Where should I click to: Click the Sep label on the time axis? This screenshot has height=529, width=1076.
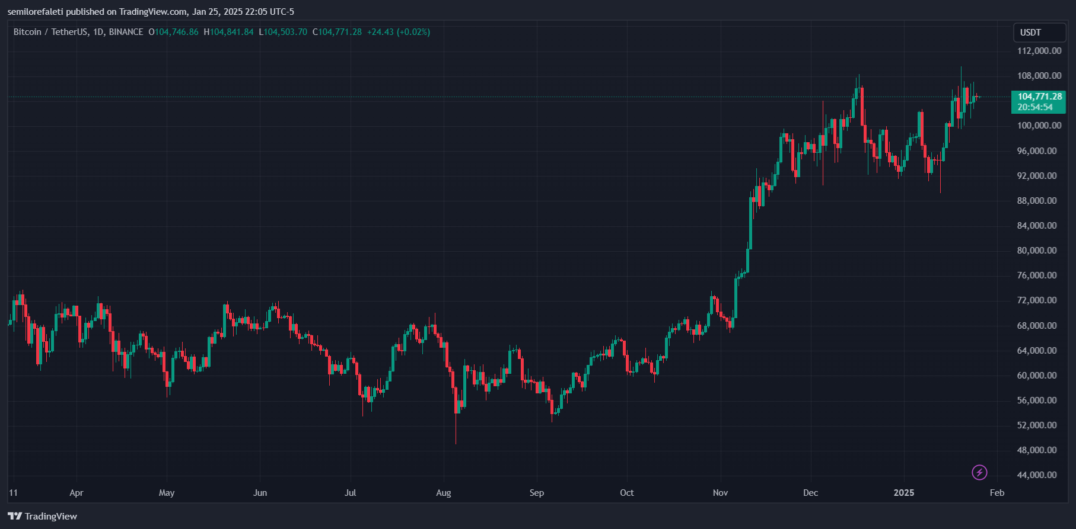537,493
